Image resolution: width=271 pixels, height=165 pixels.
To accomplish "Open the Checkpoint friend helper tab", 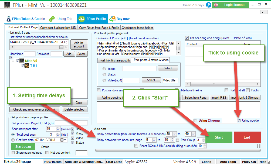I will point(137,28).
